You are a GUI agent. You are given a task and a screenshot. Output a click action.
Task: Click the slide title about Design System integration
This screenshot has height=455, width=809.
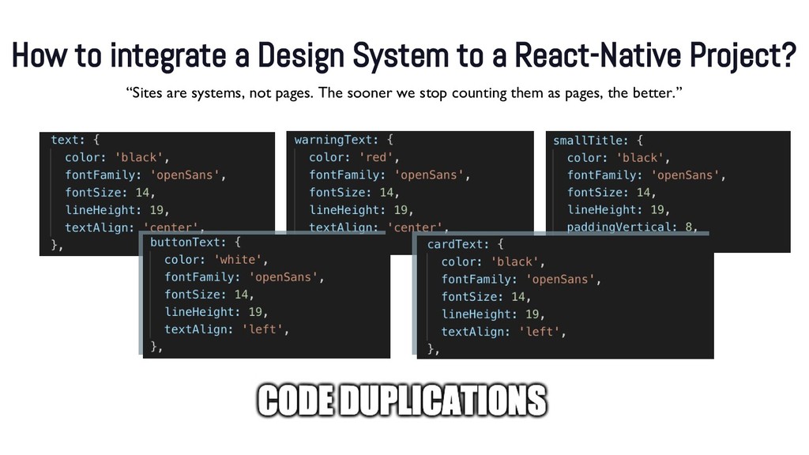(404, 56)
